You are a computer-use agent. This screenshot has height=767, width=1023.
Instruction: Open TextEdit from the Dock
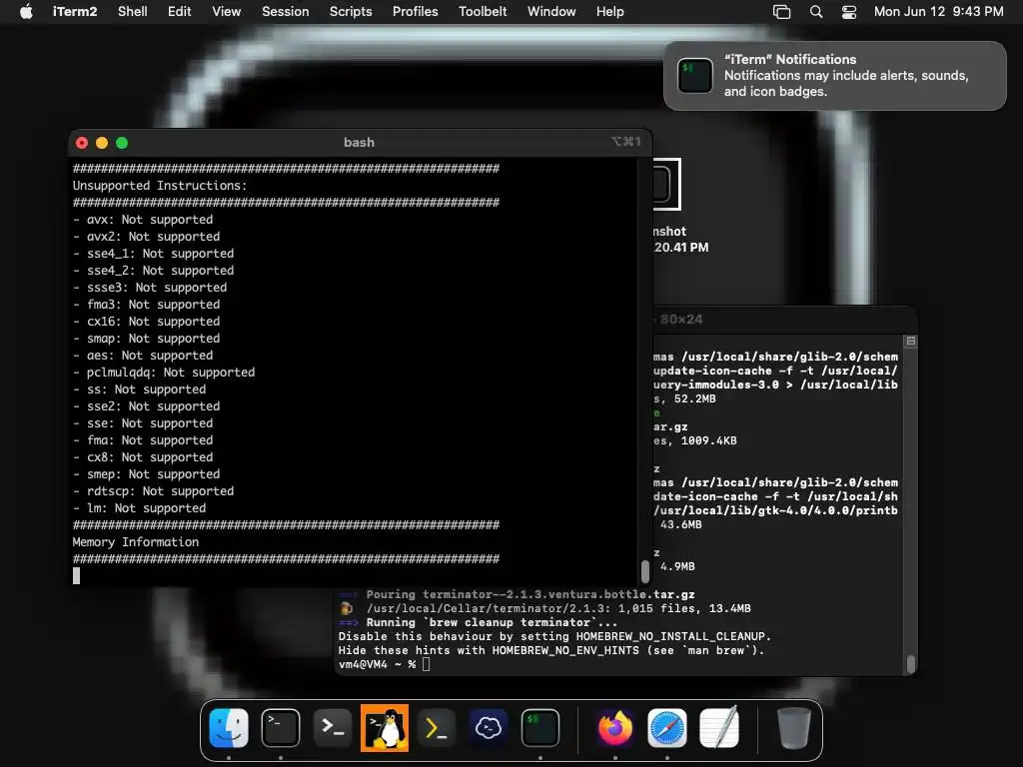719,727
